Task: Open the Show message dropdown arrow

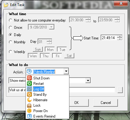Action: pos(88,81)
